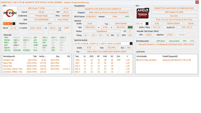This screenshot has width=201, height=113.
Task: Click the Secure Boot label
Action: pyautogui.click(x=174, y=41)
